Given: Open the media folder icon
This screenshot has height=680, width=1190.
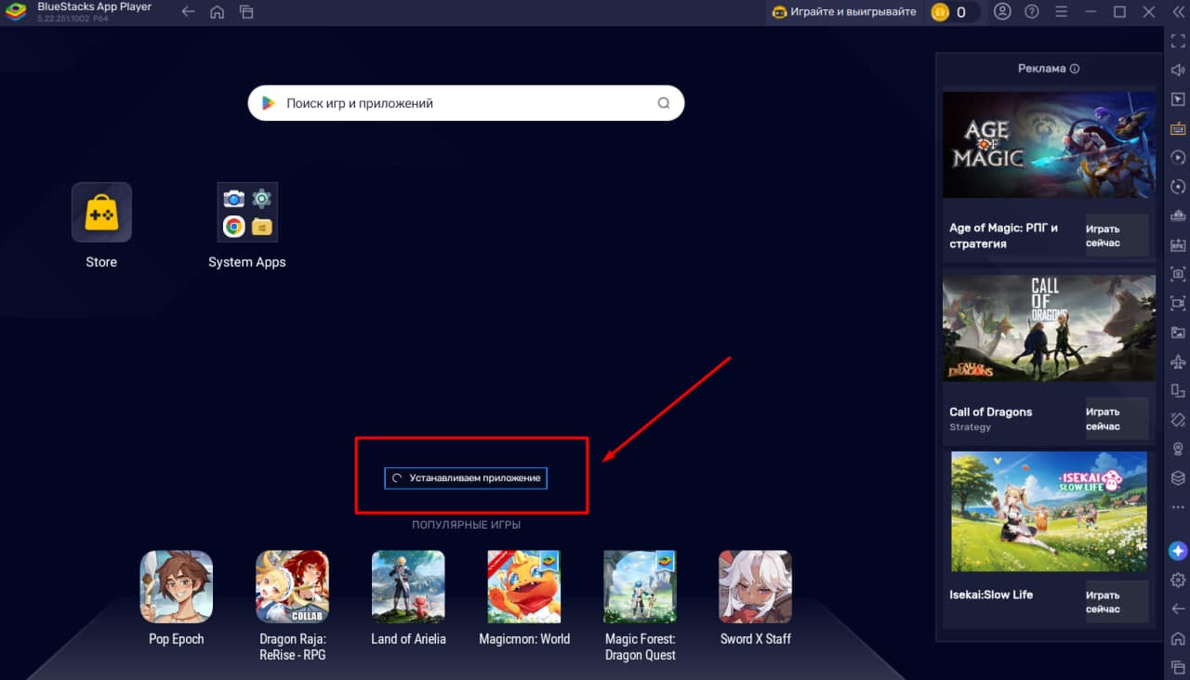Looking at the screenshot, I should click(x=1178, y=333).
